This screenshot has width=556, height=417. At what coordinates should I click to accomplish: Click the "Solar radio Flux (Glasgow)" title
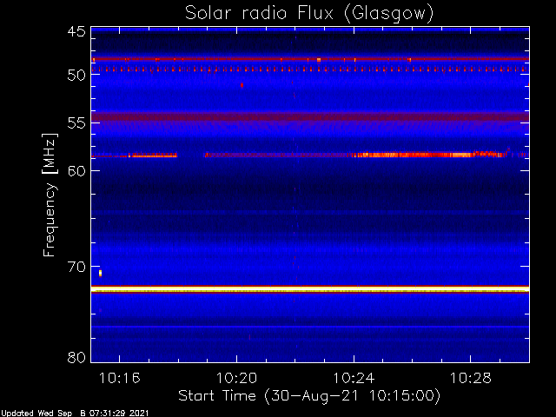pyautogui.click(x=309, y=14)
